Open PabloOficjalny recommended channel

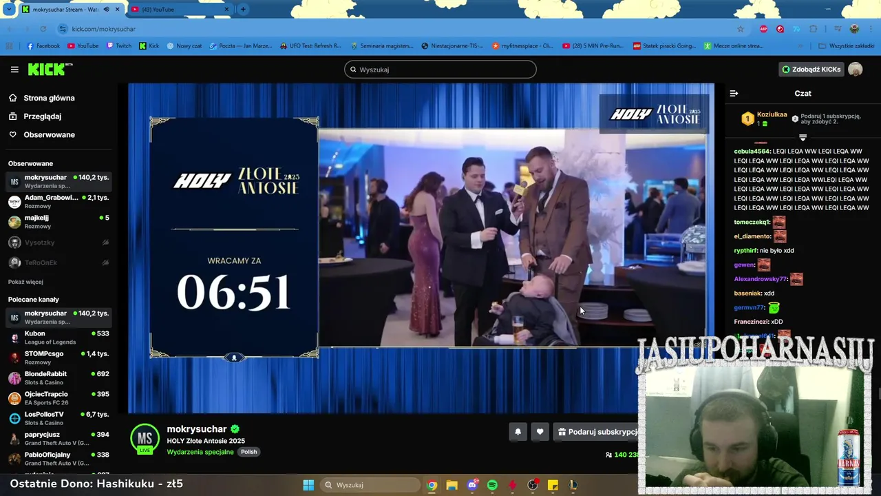click(59, 459)
